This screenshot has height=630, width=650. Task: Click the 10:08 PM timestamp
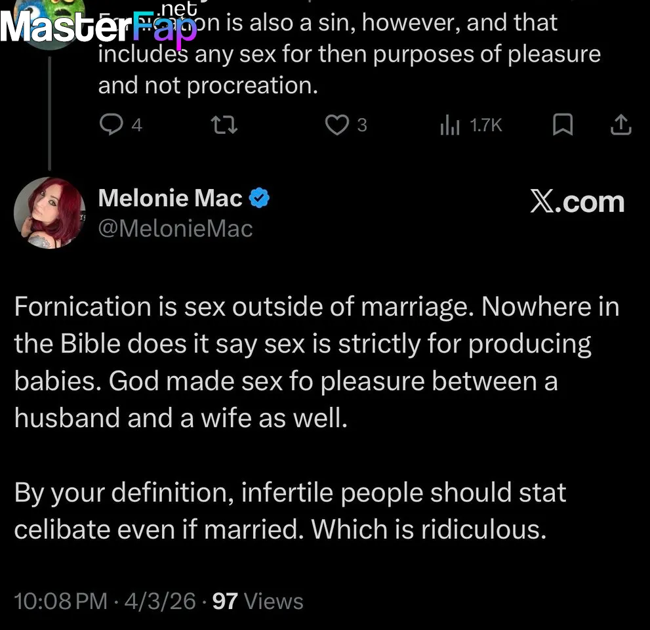pos(60,601)
